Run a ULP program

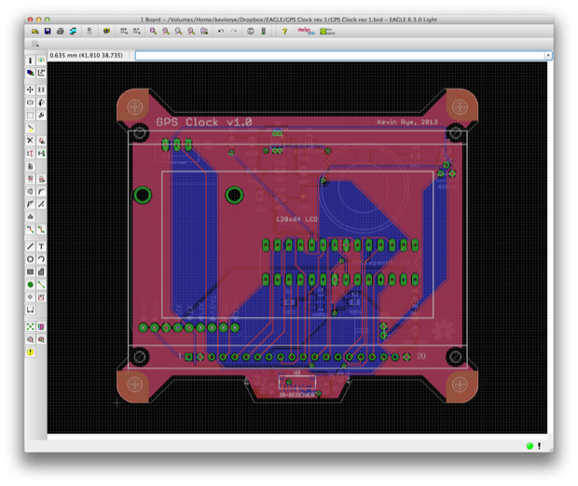(x=137, y=32)
